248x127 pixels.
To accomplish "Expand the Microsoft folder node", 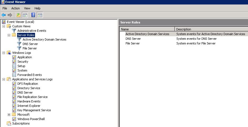I will pos(9,115).
